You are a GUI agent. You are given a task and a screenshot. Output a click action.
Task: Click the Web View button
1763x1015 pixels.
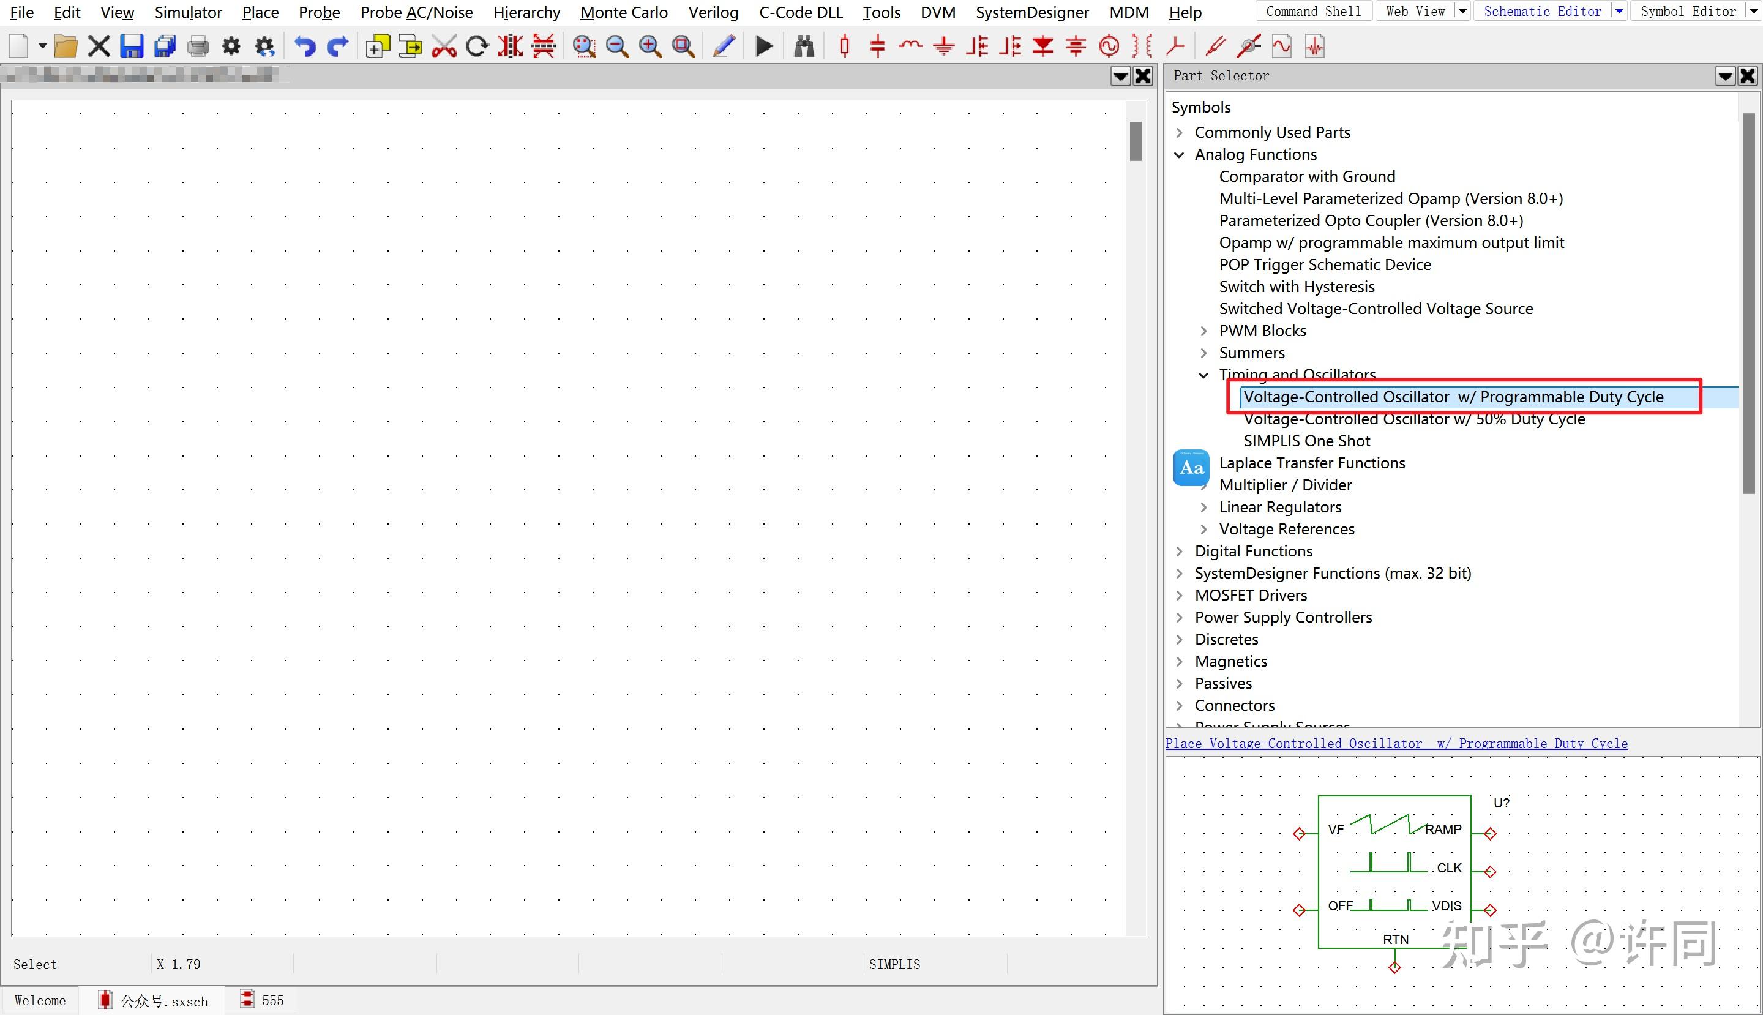click(1415, 11)
